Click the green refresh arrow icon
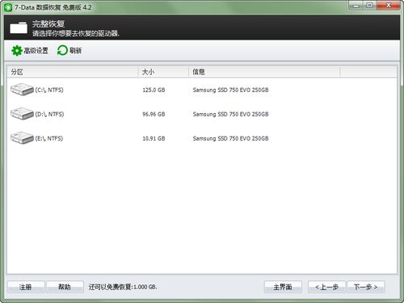Image resolution: width=404 pixels, height=303 pixels. [62, 50]
